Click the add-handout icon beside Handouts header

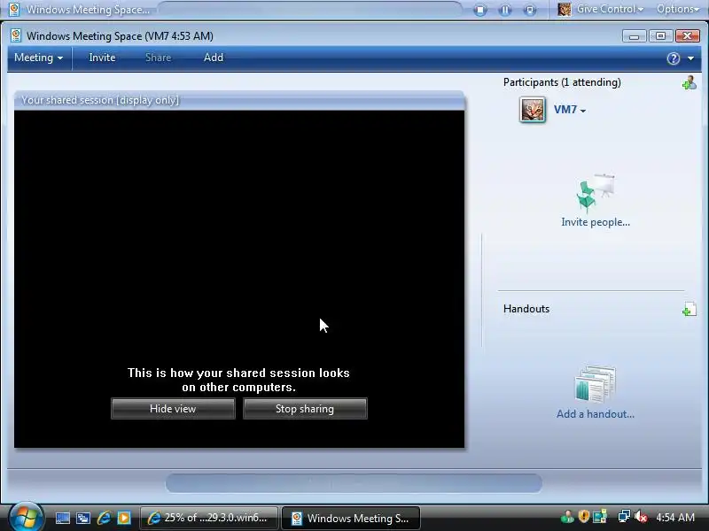690,309
